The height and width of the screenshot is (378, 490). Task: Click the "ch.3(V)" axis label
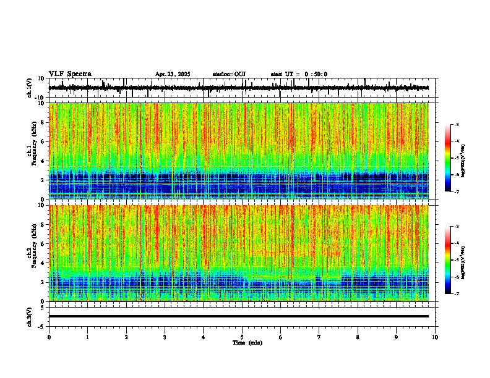pyautogui.click(x=30, y=317)
